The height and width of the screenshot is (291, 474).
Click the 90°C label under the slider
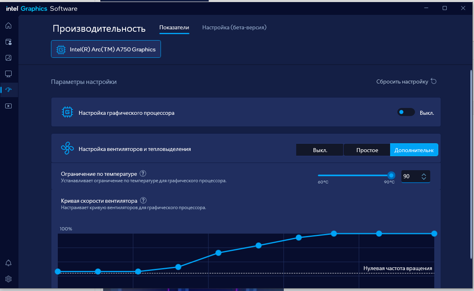click(x=389, y=182)
